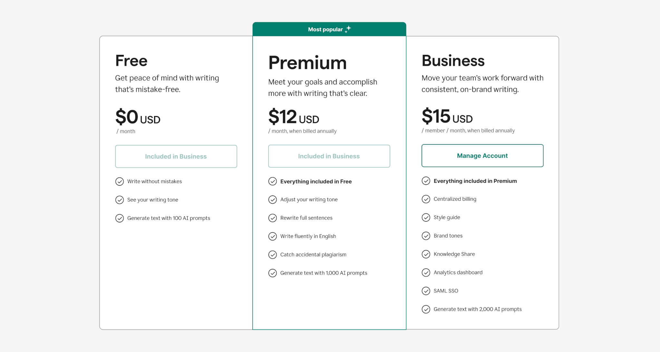
Task: Click Everything included in Premium text
Action: coord(475,181)
